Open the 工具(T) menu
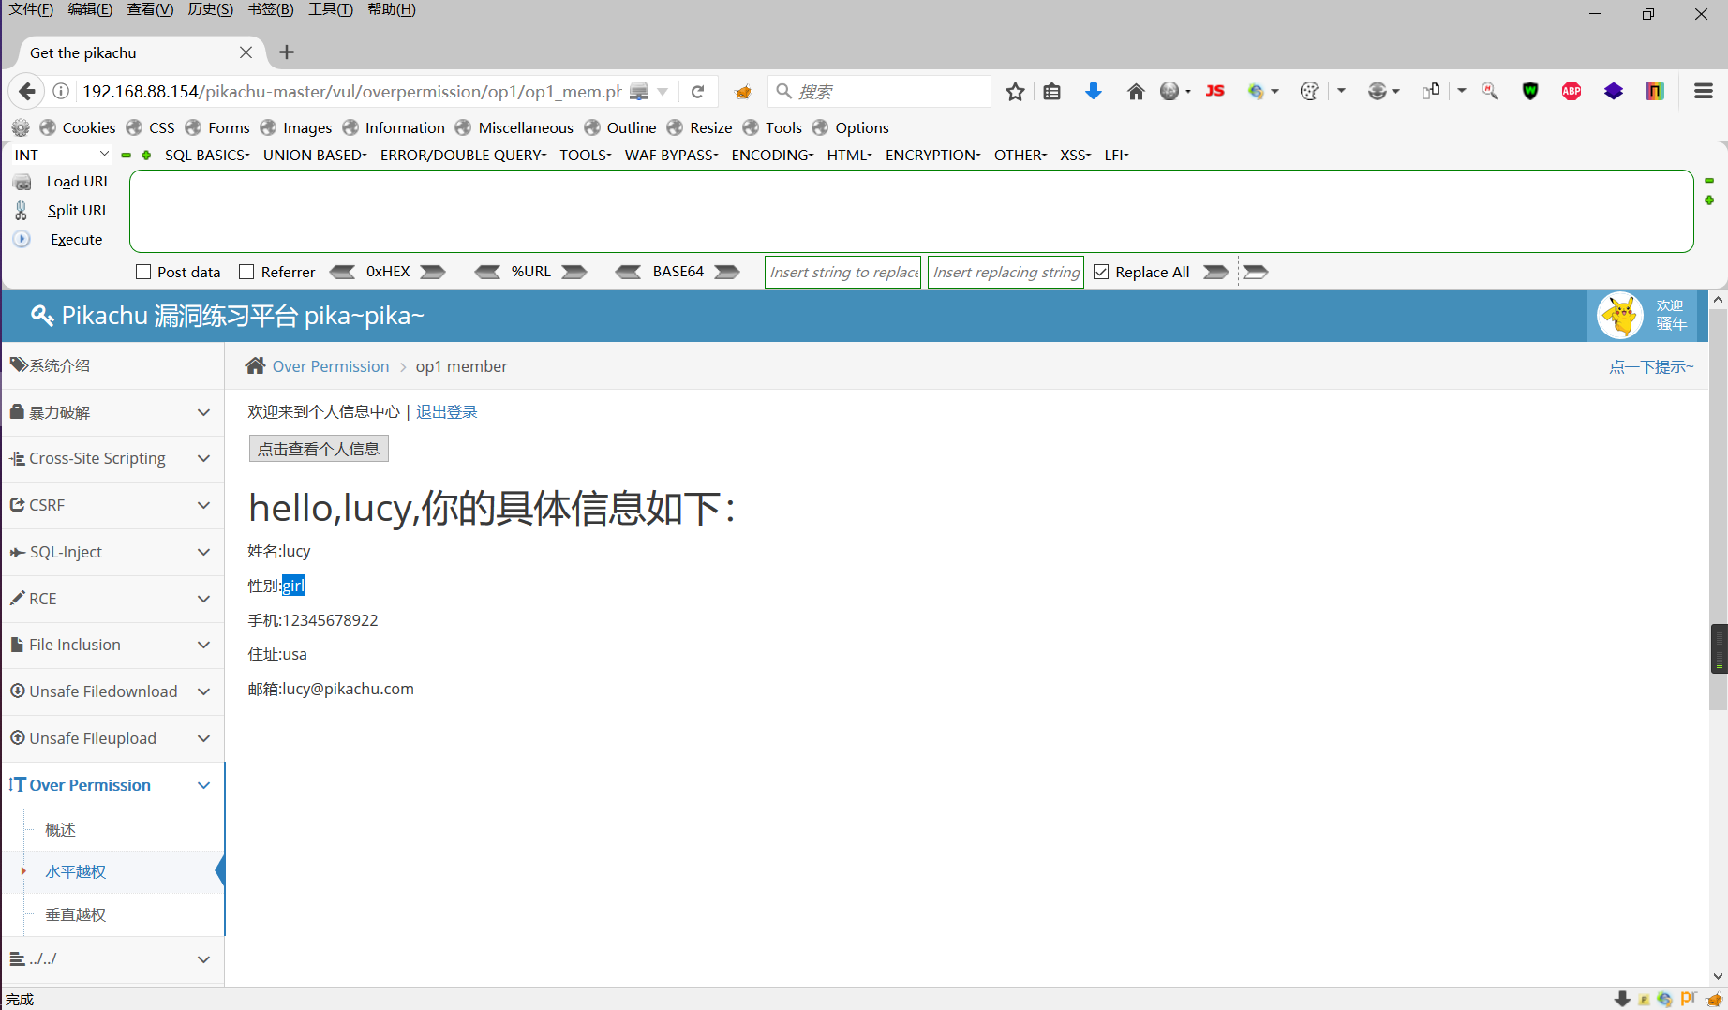The height and width of the screenshot is (1010, 1728). tap(330, 9)
